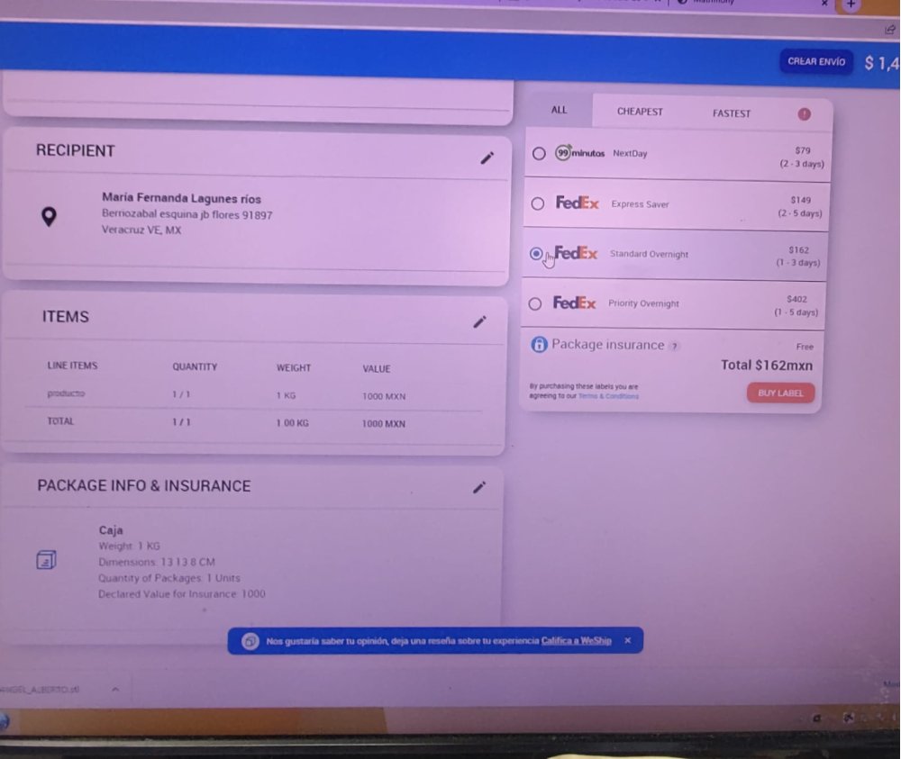
Task: Choose the FedEx Express Saver radio button
Action: tap(538, 203)
